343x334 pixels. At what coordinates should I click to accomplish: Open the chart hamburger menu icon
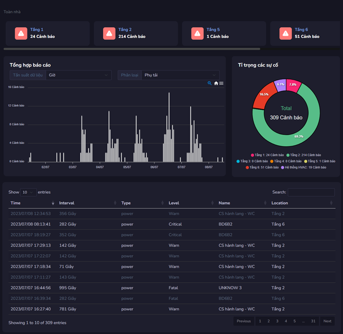[x=222, y=83]
